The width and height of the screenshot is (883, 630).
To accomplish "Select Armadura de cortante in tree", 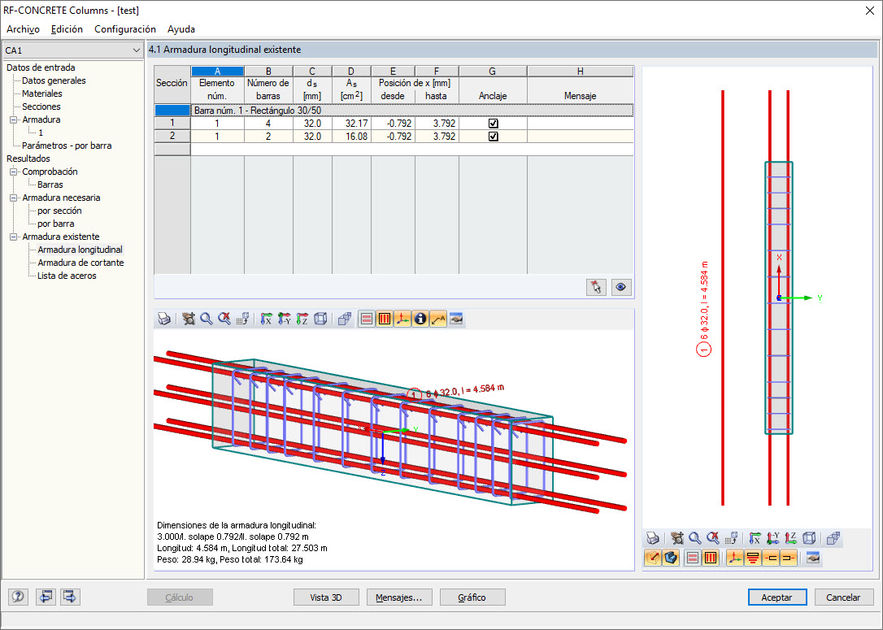I will [x=80, y=263].
